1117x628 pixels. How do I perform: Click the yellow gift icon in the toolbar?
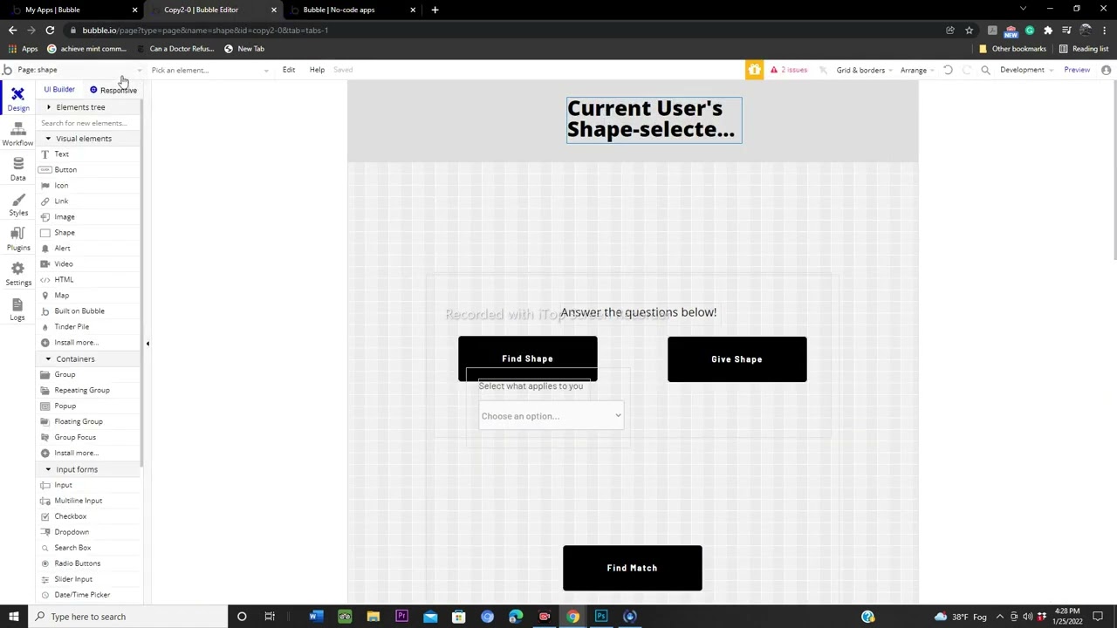754,70
